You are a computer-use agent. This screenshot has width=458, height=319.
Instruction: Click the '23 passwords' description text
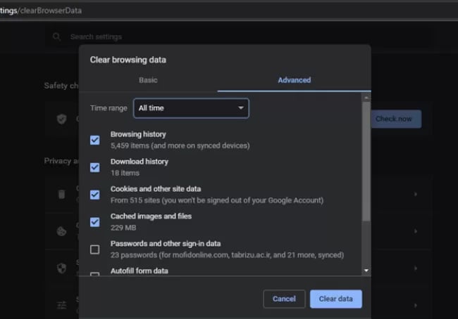227,255
